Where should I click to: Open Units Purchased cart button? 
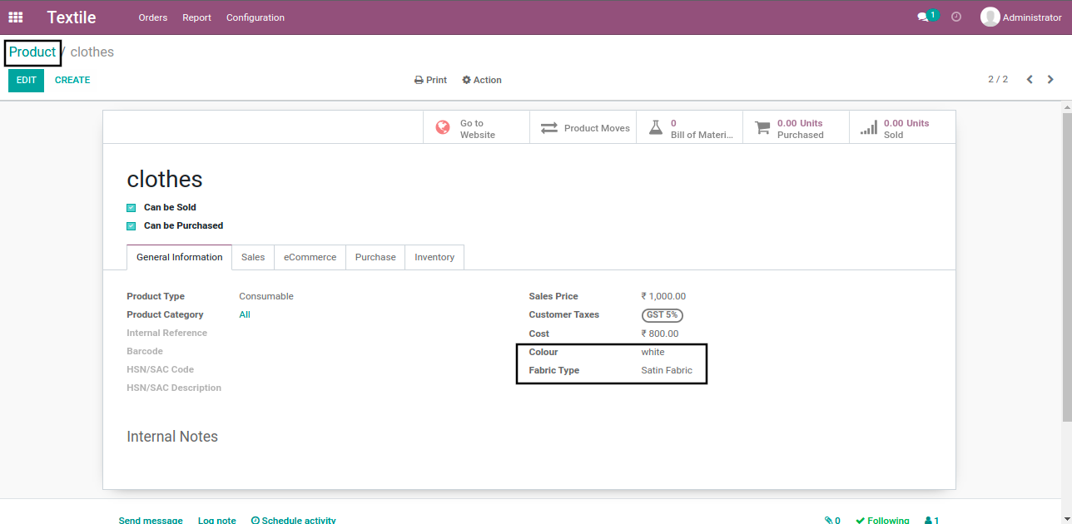(x=796, y=128)
